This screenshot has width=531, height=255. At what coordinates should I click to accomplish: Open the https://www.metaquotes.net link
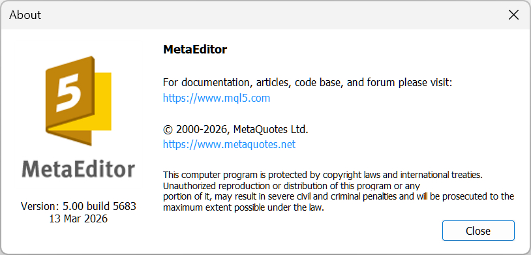click(x=229, y=144)
